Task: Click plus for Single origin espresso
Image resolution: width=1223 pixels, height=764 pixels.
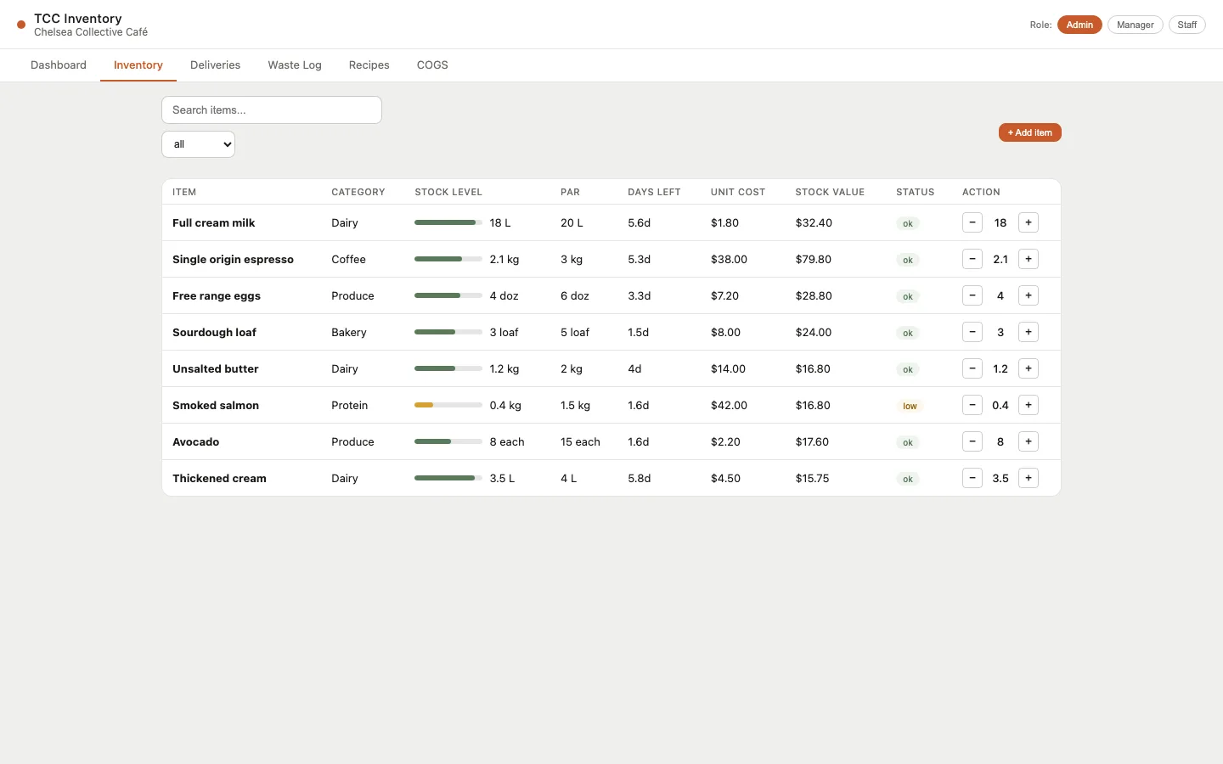Action: pyautogui.click(x=1029, y=259)
